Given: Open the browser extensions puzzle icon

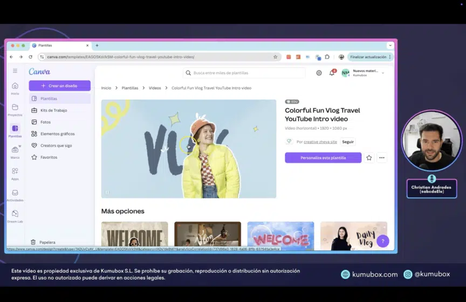Looking at the screenshot, I should [327, 57].
